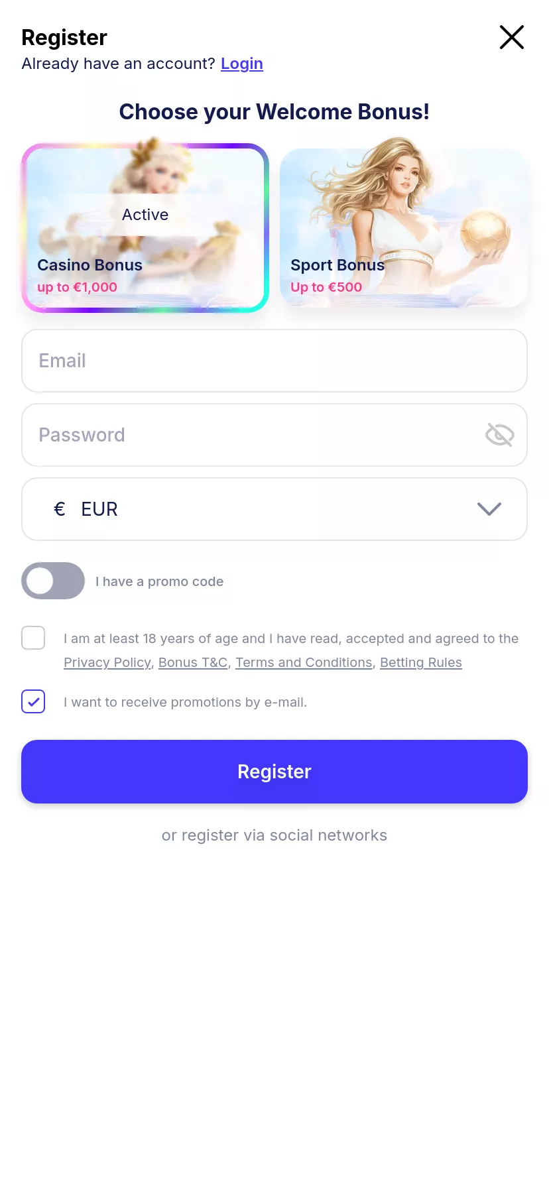Select the Casino Bonus up to €1,000 card
Screen dimensions: 549x1188
[145, 228]
